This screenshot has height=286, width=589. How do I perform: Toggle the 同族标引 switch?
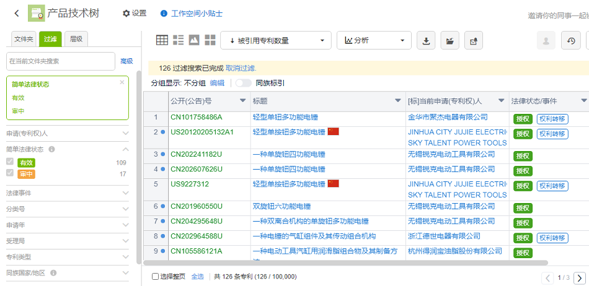tap(243, 83)
